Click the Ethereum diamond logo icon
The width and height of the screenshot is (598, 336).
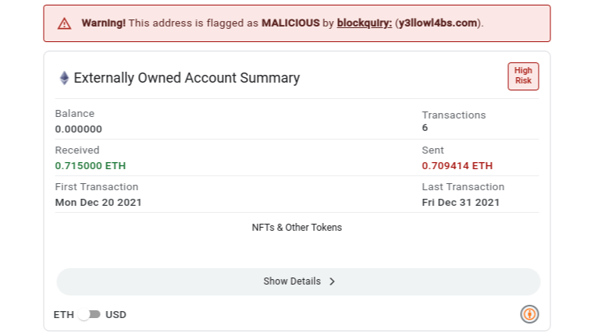coord(65,78)
